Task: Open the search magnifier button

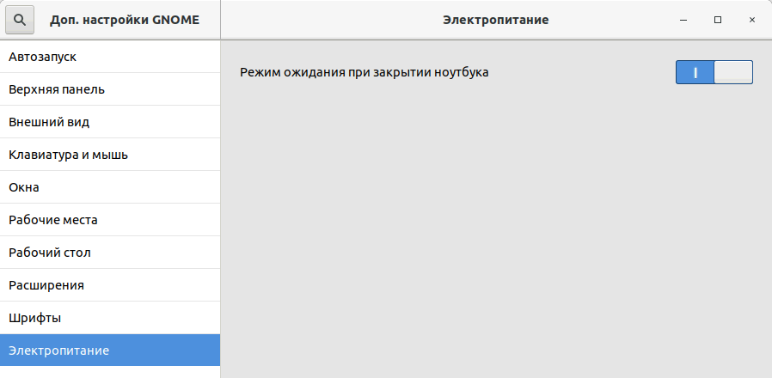Action: click(x=20, y=20)
